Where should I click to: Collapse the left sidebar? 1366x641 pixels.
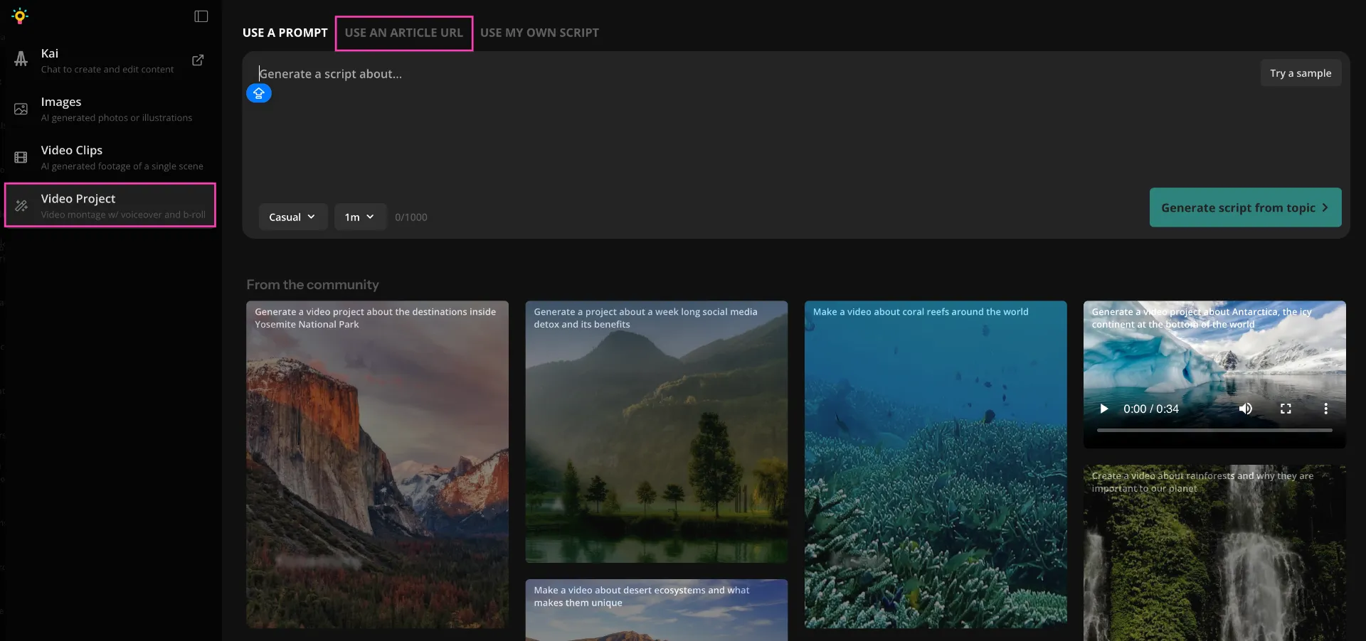(x=201, y=16)
